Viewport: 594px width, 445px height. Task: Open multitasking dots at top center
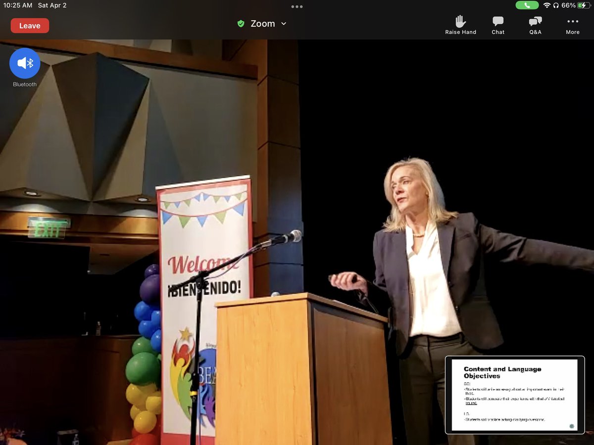(x=297, y=6)
